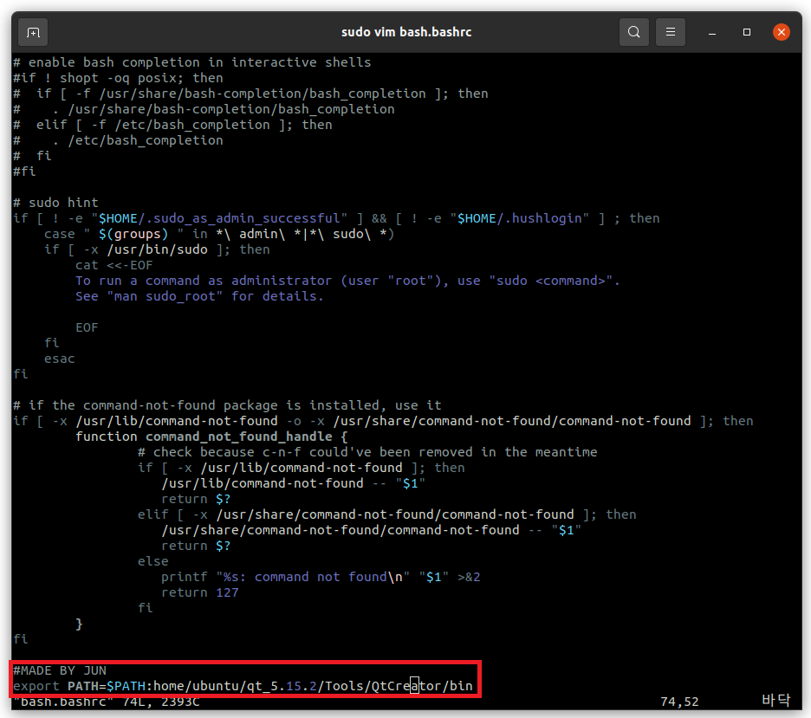This screenshot has width=811, height=718.
Task: Click '# if the command-not-found package is installed' comment
Action: 227,405
